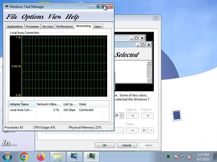Viewport: 217px width, 162px height.
Task: Click the Processes: 43 status bar entry
Action: point(14,127)
